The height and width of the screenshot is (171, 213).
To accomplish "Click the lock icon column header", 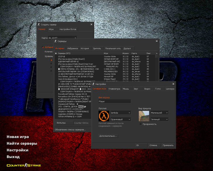I will pos(56,53).
